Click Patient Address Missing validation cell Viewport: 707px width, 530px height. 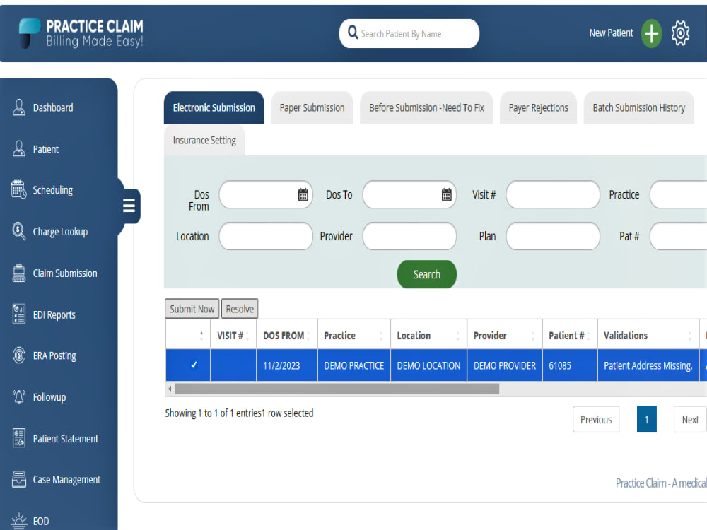pos(648,365)
